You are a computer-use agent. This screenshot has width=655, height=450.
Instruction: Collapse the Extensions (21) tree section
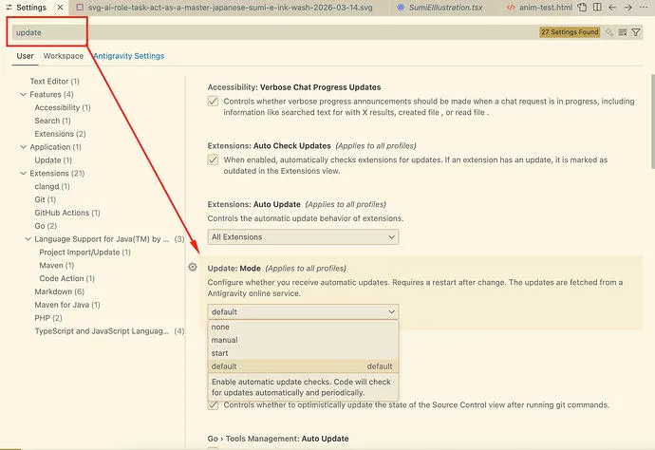23,174
